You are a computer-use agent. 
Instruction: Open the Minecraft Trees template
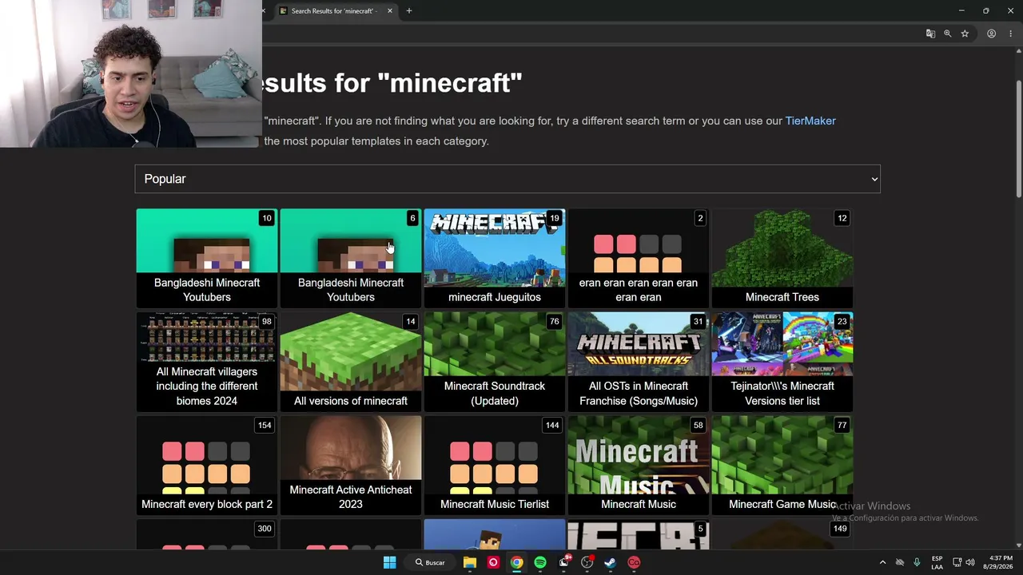click(782, 258)
